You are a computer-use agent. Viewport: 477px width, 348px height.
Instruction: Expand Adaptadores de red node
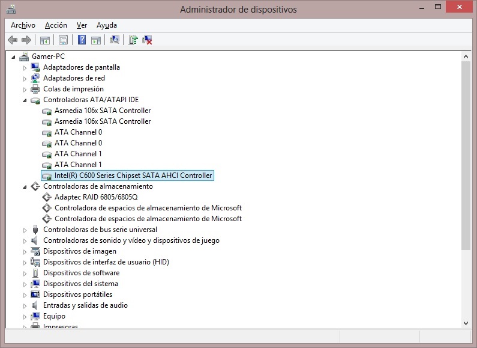[25, 79]
